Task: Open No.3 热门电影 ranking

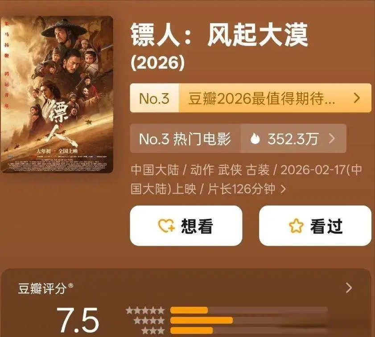Action: pyautogui.click(x=185, y=138)
